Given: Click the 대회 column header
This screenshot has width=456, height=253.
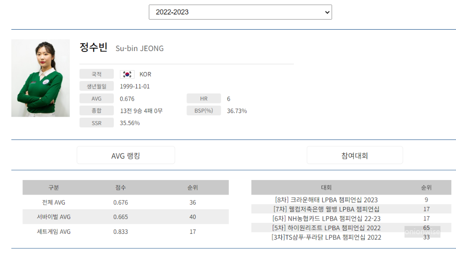Looking at the screenshot, I should (x=326, y=187).
